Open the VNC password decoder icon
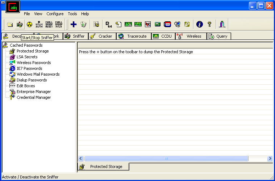 (148, 24)
